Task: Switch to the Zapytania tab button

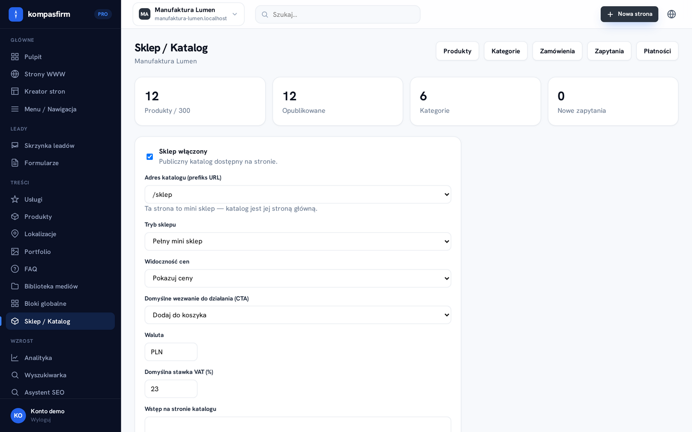Action: pyautogui.click(x=609, y=51)
